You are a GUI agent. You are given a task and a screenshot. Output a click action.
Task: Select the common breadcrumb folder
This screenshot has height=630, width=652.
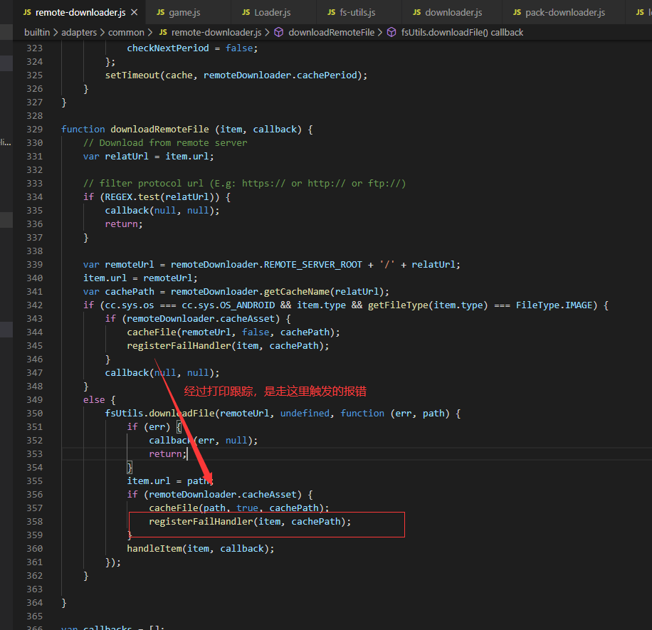point(126,33)
